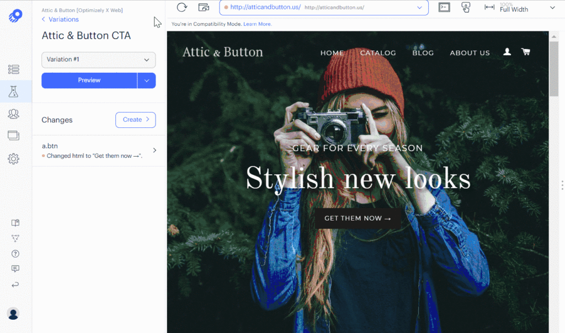Click the blue Preview button
The width and height of the screenshot is (565, 333).
[89, 80]
